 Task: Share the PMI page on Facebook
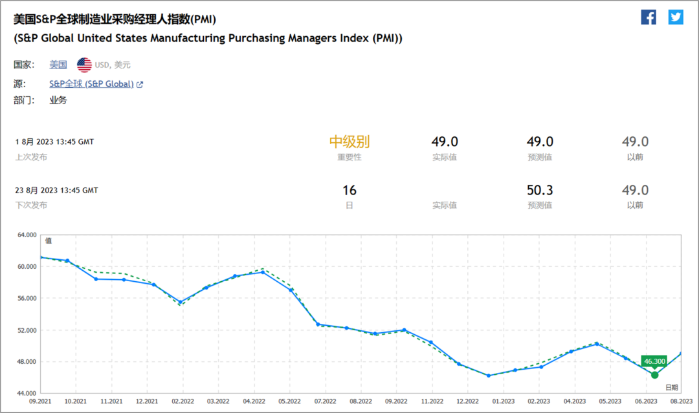click(648, 17)
